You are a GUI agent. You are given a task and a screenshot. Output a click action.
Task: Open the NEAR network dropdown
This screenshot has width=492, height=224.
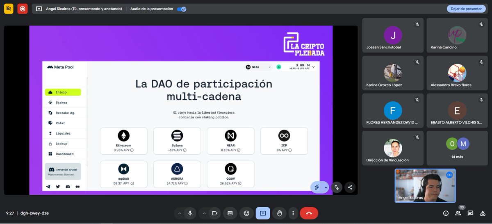pos(258,67)
